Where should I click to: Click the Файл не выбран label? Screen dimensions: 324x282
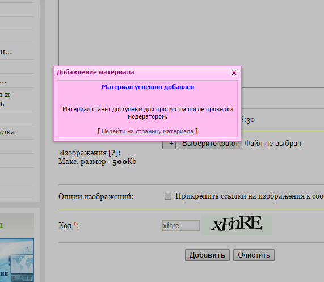273,144
